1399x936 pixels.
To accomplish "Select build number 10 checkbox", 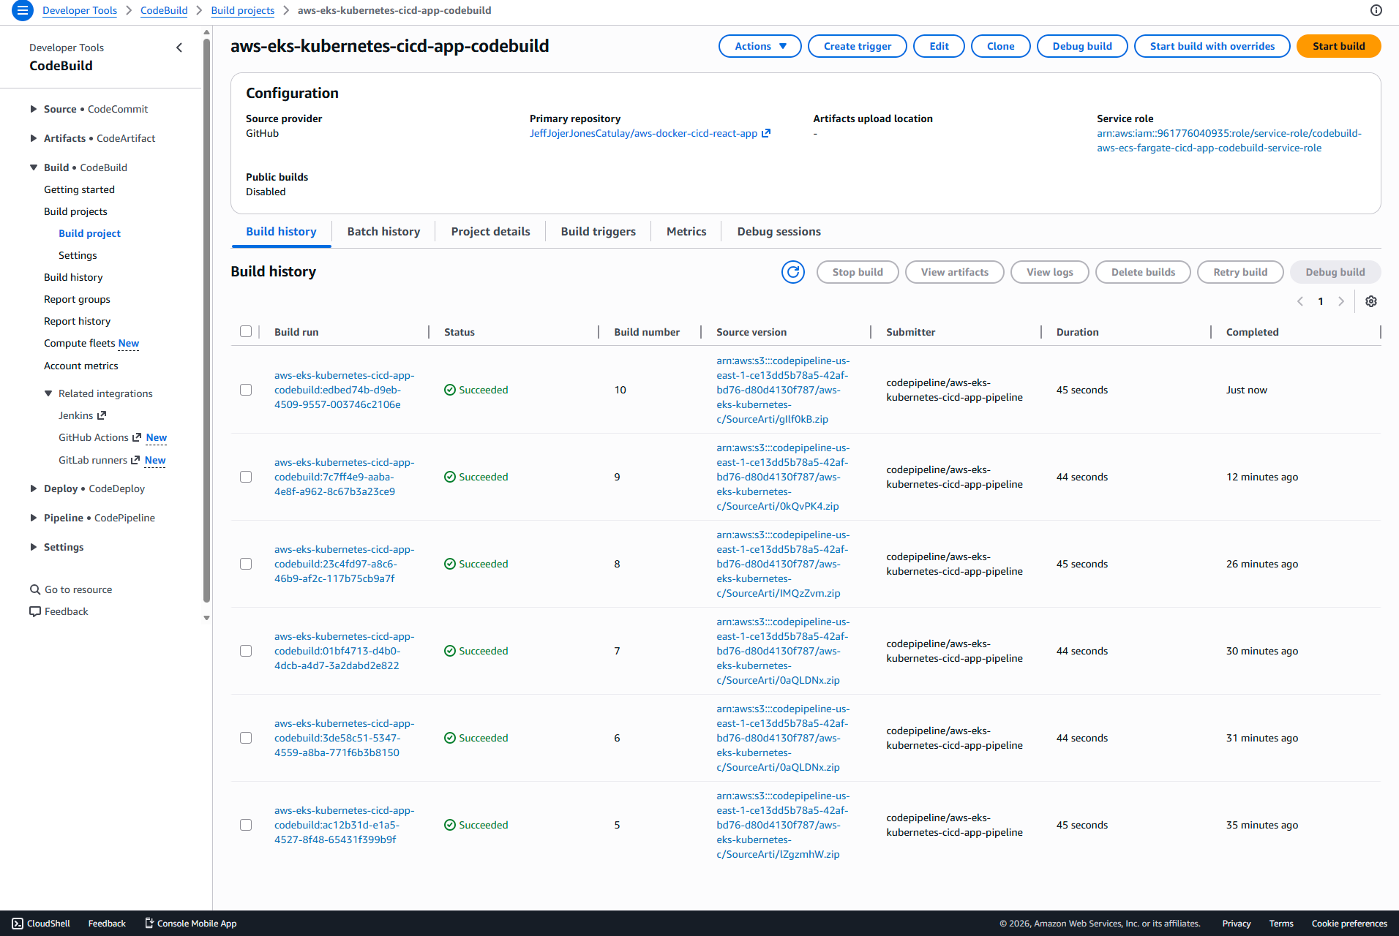I will pyautogui.click(x=246, y=390).
